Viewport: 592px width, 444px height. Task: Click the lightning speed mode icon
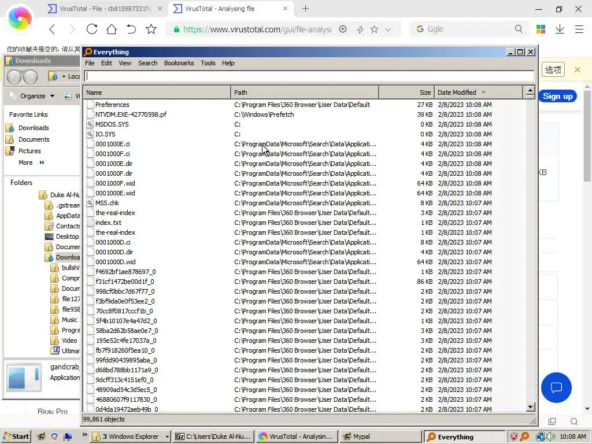[x=360, y=29]
